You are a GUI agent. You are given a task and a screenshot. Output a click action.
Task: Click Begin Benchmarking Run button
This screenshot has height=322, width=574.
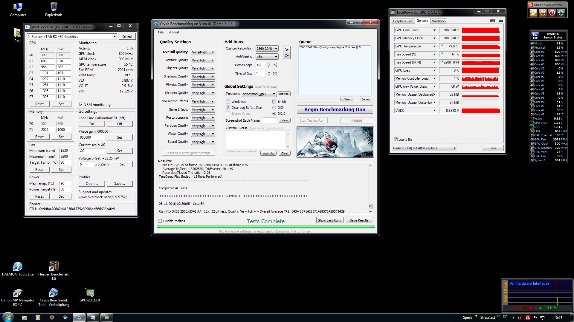tap(335, 109)
